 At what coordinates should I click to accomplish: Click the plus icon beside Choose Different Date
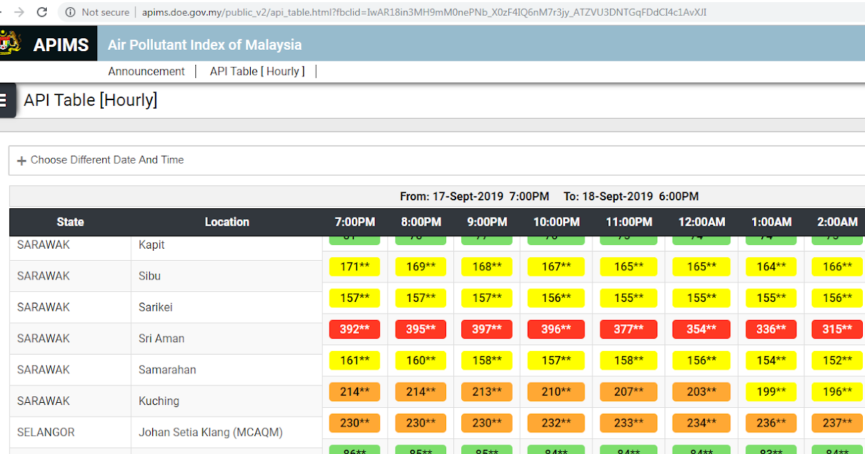(22, 161)
